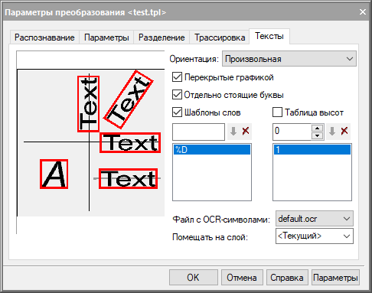Select the %D template list item

(x=212, y=150)
